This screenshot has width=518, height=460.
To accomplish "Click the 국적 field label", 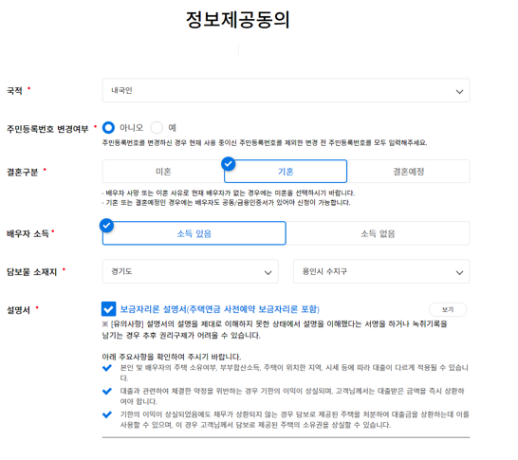I will pyautogui.click(x=14, y=91).
